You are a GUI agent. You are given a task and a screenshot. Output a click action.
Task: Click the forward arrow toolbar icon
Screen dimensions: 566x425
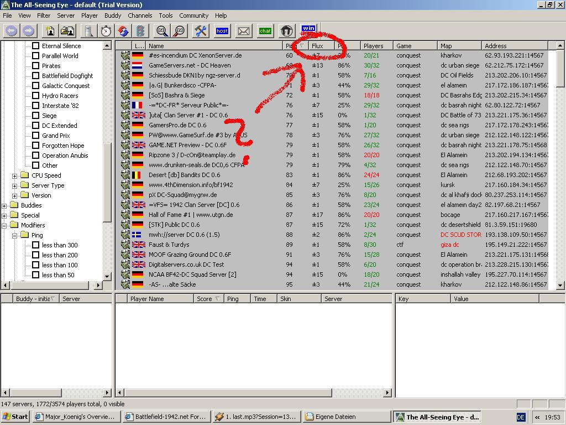(29, 31)
